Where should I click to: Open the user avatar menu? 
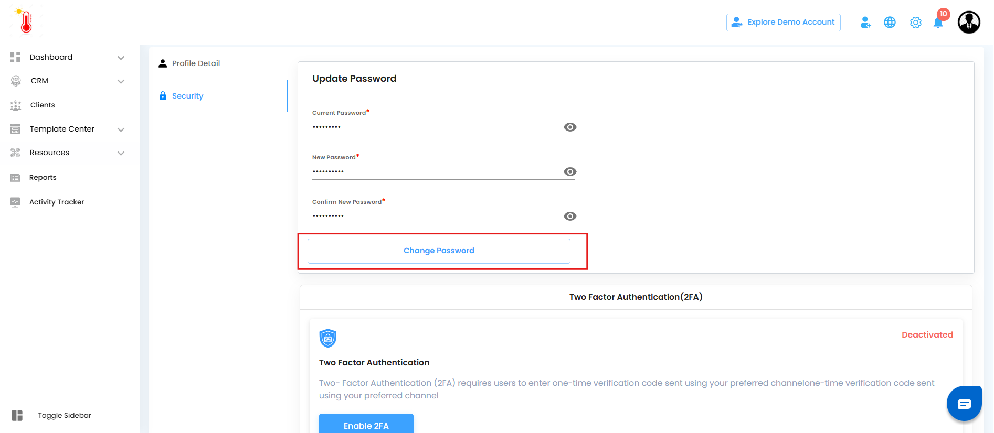click(x=968, y=23)
